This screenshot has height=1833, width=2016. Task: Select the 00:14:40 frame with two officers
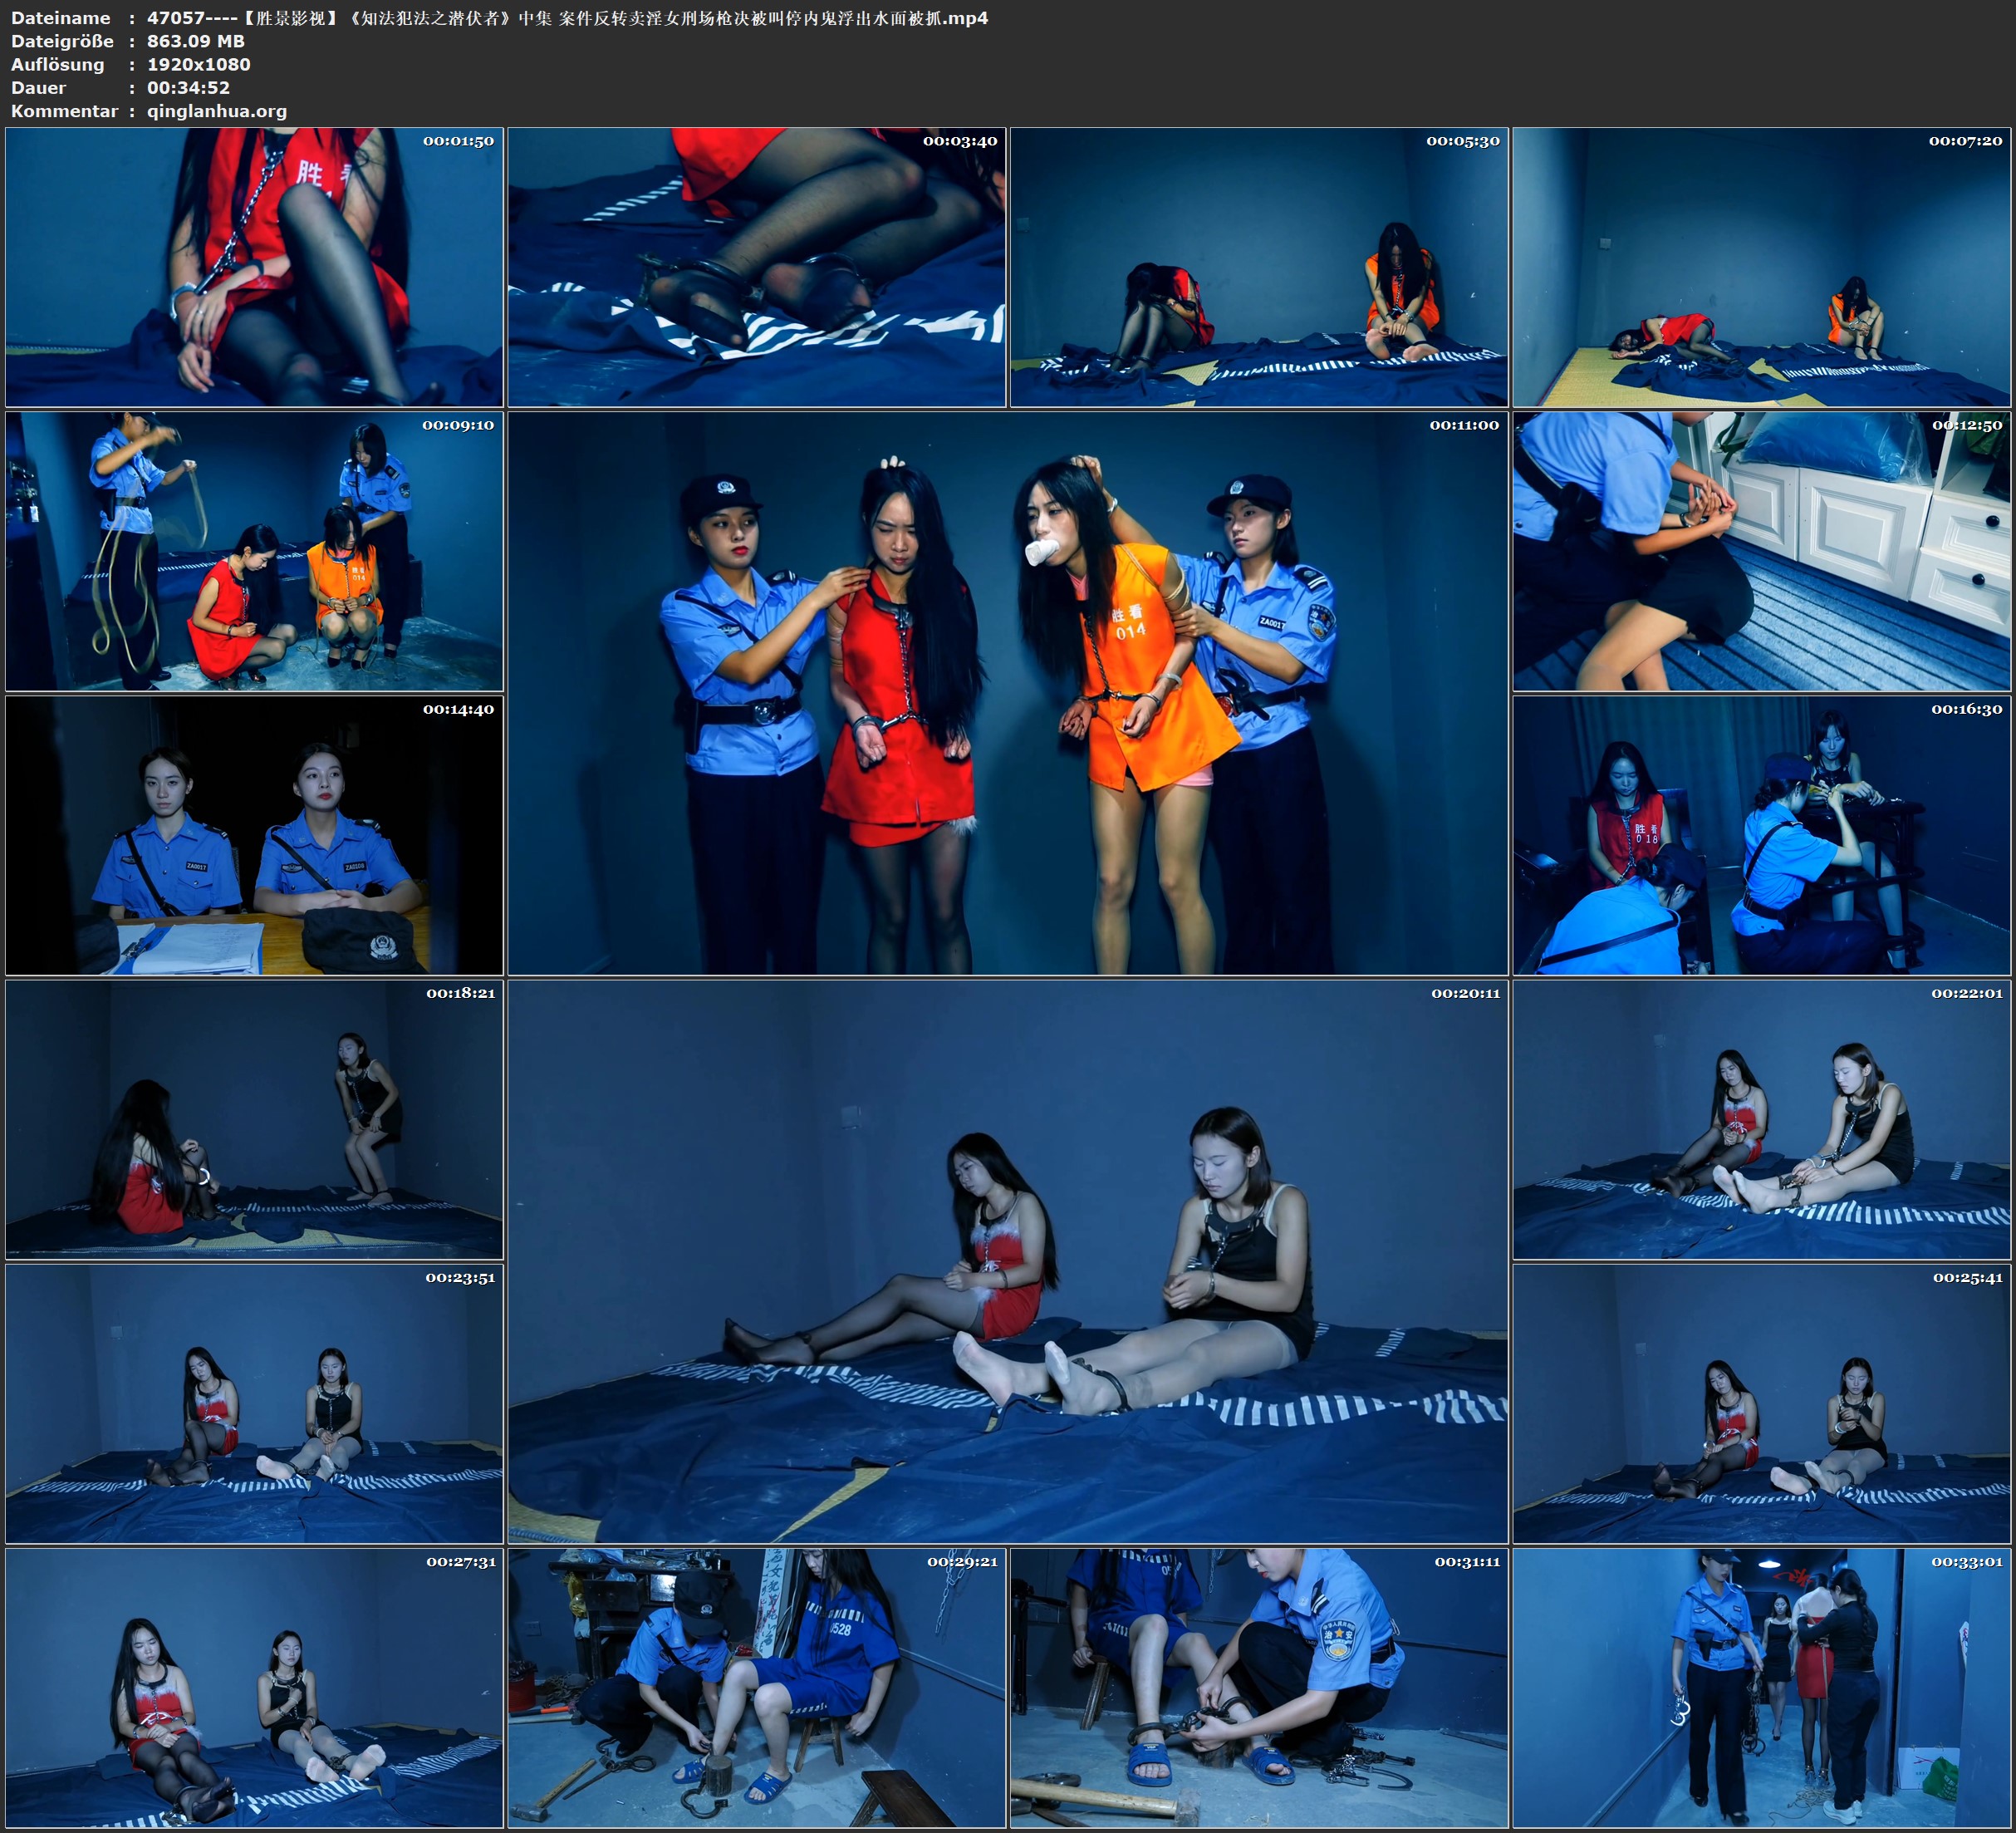point(254,835)
